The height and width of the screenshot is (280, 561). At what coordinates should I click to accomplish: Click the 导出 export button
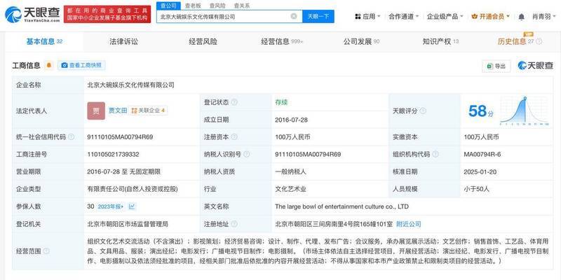[x=496, y=66]
